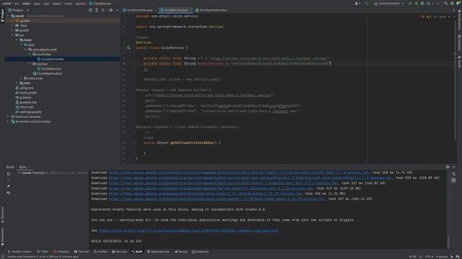The image size is (462, 259).
Task: Click the last byte-buddy-agent sources download link
Action: point(217,199)
